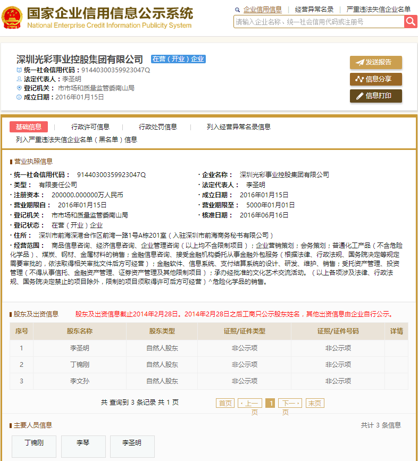Open the 严重违法失信企业名单 category

[378, 10]
